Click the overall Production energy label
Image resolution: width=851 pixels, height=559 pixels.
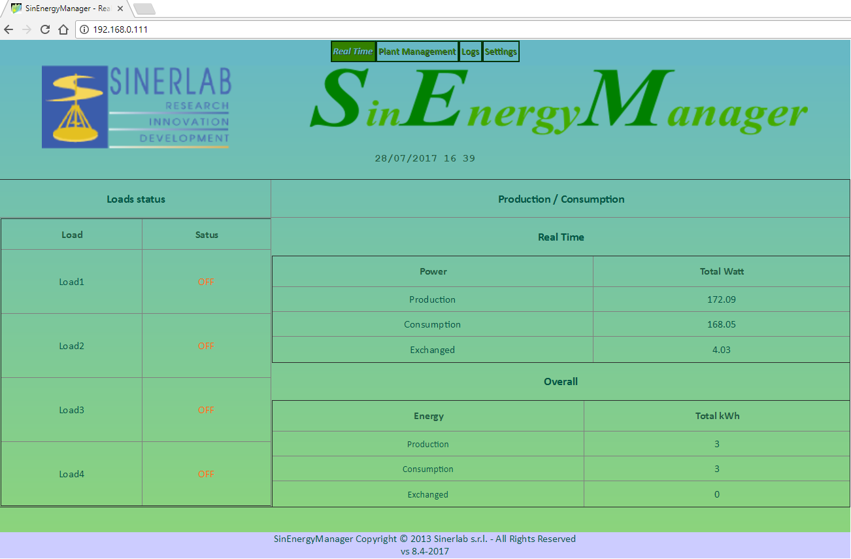(428, 444)
